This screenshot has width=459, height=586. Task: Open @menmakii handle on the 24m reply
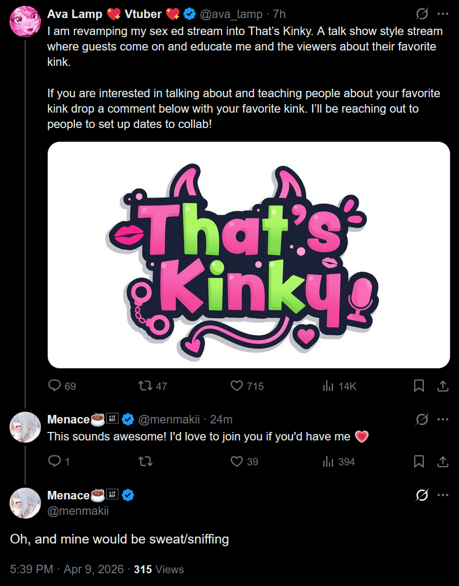pos(169,419)
